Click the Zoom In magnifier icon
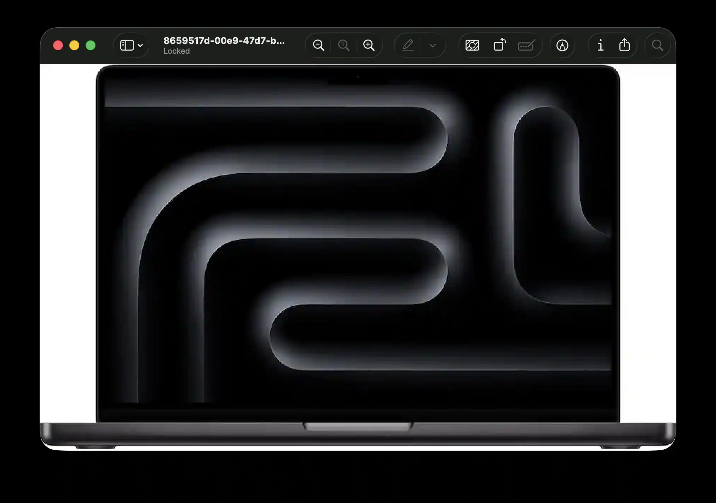Viewport: 716px width, 503px height. pos(369,45)
